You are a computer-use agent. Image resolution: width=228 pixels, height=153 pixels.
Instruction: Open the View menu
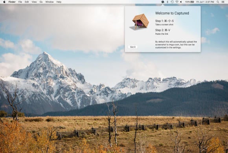point(34,2)
